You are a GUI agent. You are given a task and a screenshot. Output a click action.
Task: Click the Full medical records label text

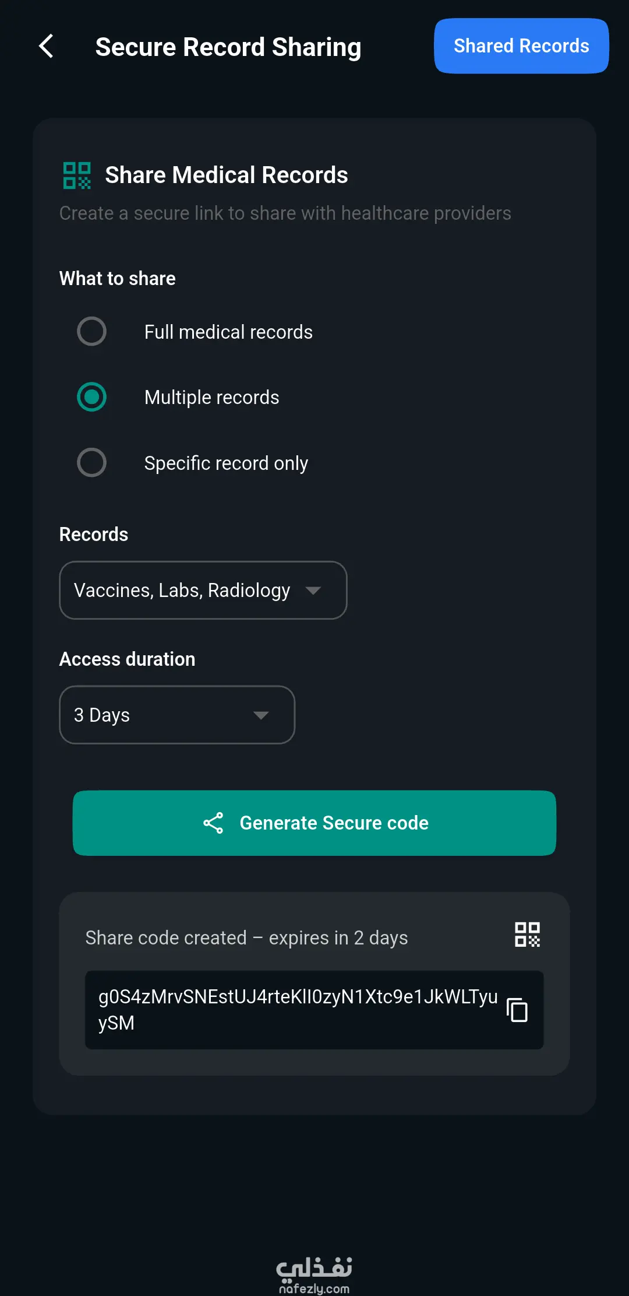click(x=228, y=332)
